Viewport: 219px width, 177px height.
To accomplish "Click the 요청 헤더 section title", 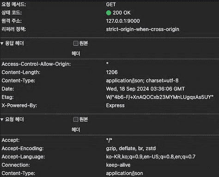I will tap(14, 119).
